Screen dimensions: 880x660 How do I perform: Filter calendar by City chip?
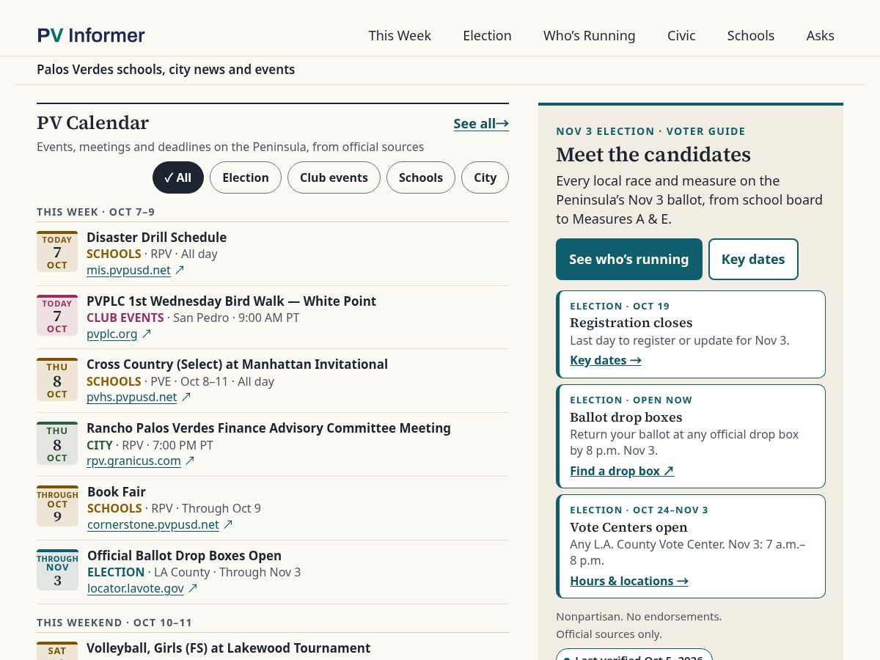pyautogui.click(x=485, y=177)
